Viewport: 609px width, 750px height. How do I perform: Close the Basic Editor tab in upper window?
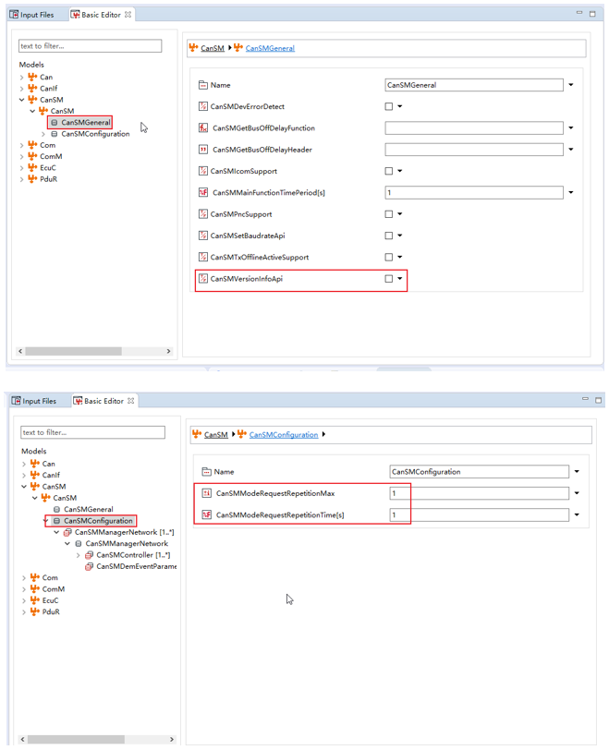[128, 15]
